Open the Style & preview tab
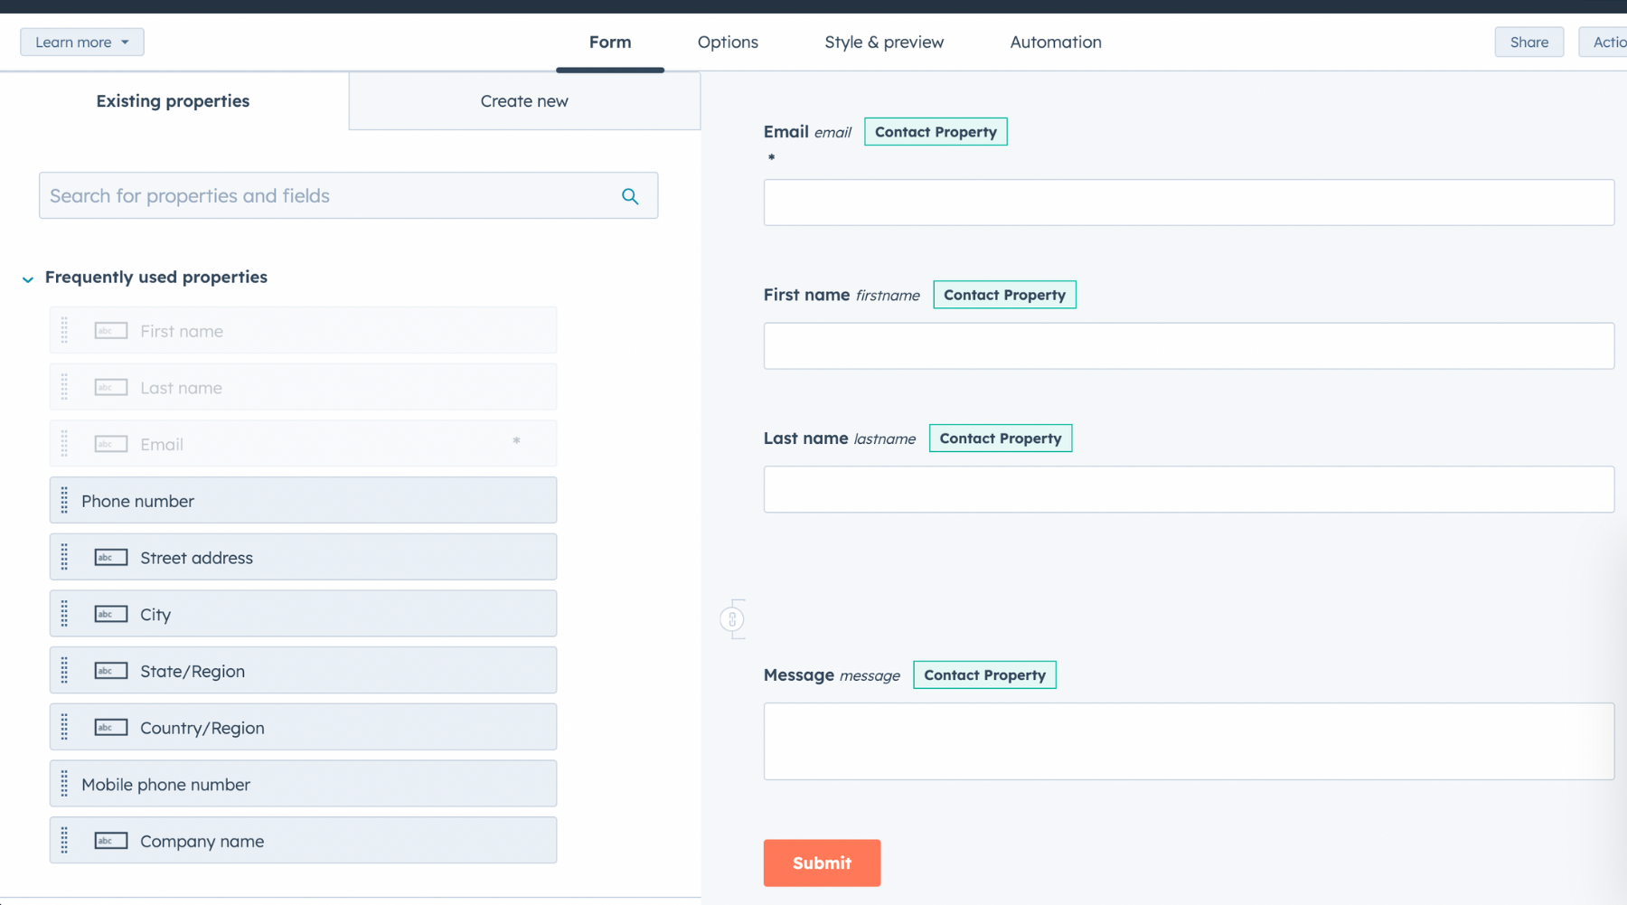This screenshot has width=1627, height=905. click(x=883, y=42)
